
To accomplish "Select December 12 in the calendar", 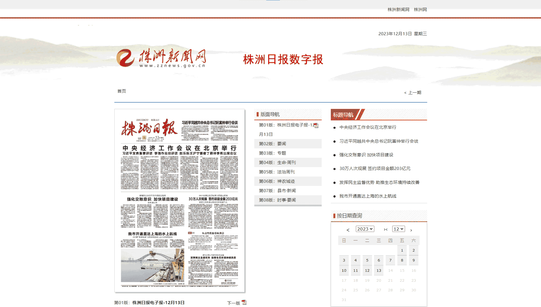I will tap(367, 271).
